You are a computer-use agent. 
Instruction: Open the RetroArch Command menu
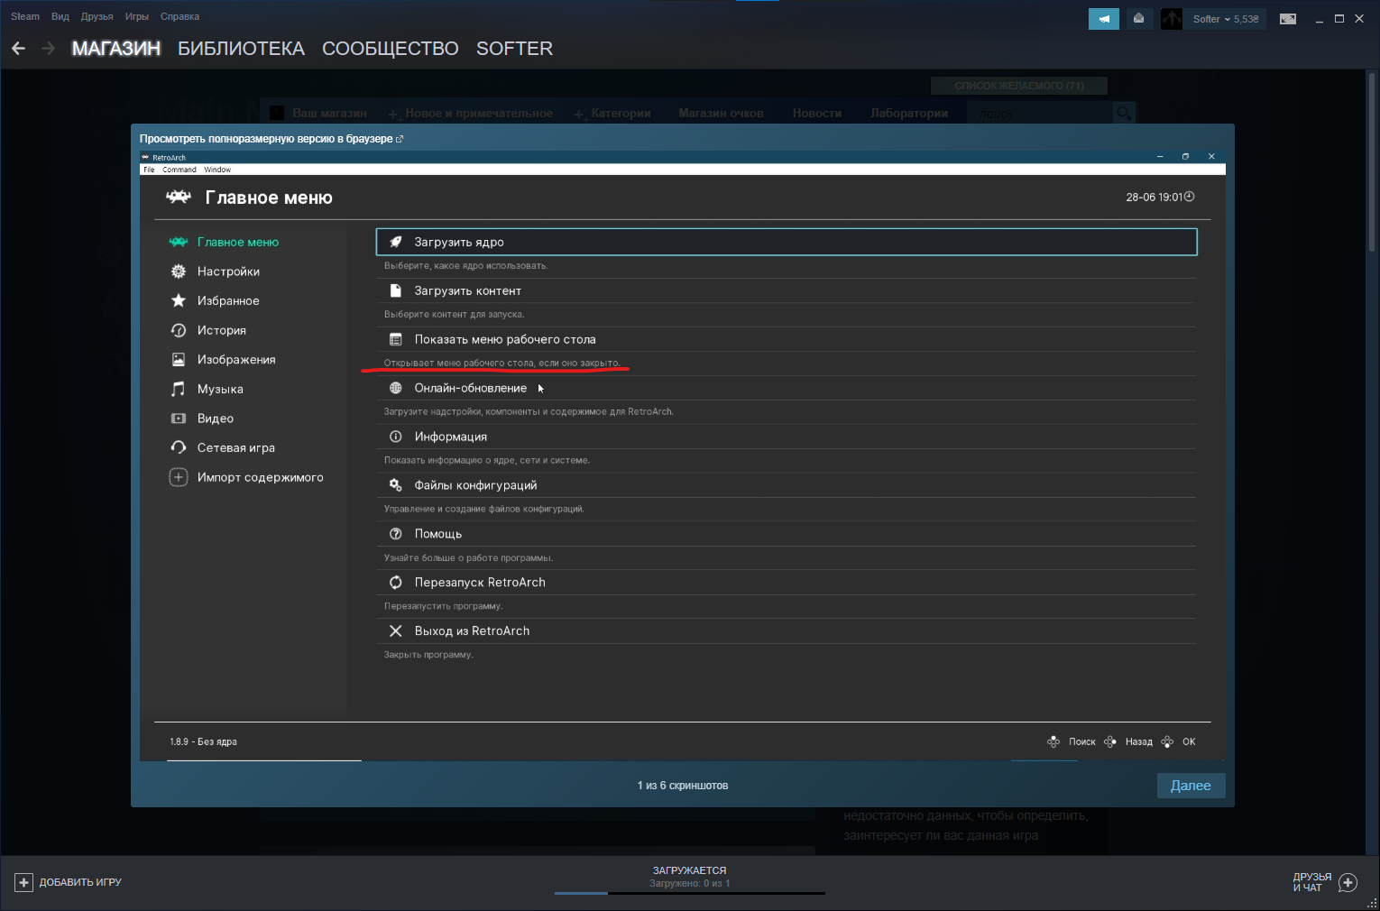click(179, 170)
